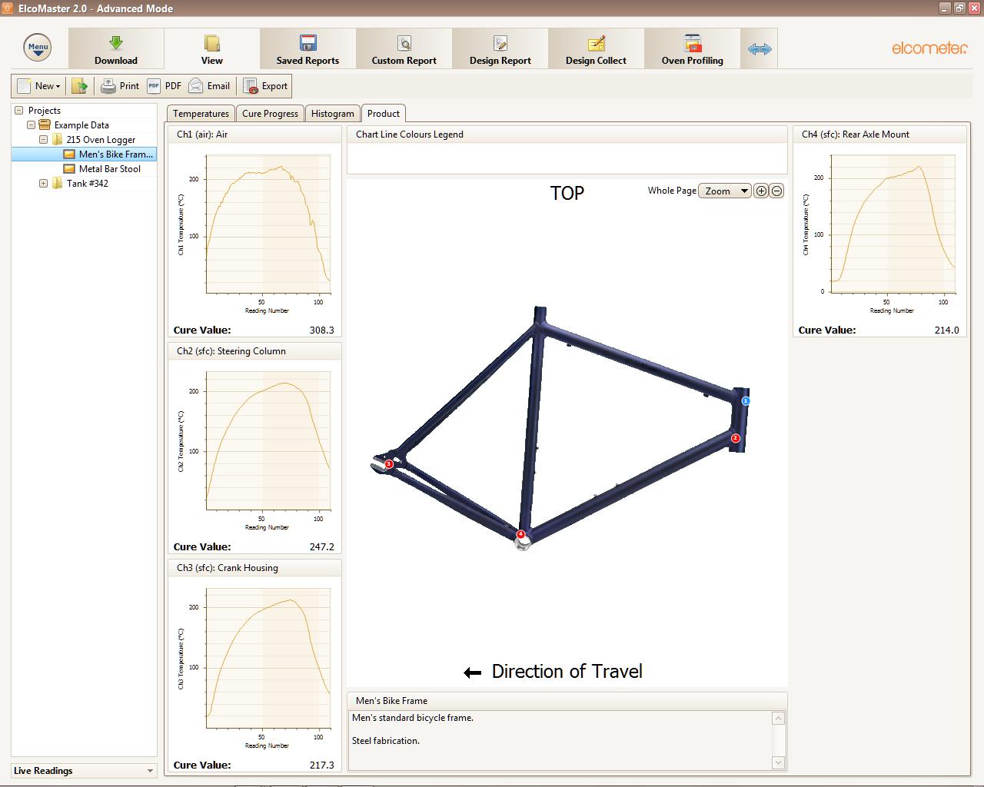
Task: Click the Download ribbon button
Action: (116, 49)
